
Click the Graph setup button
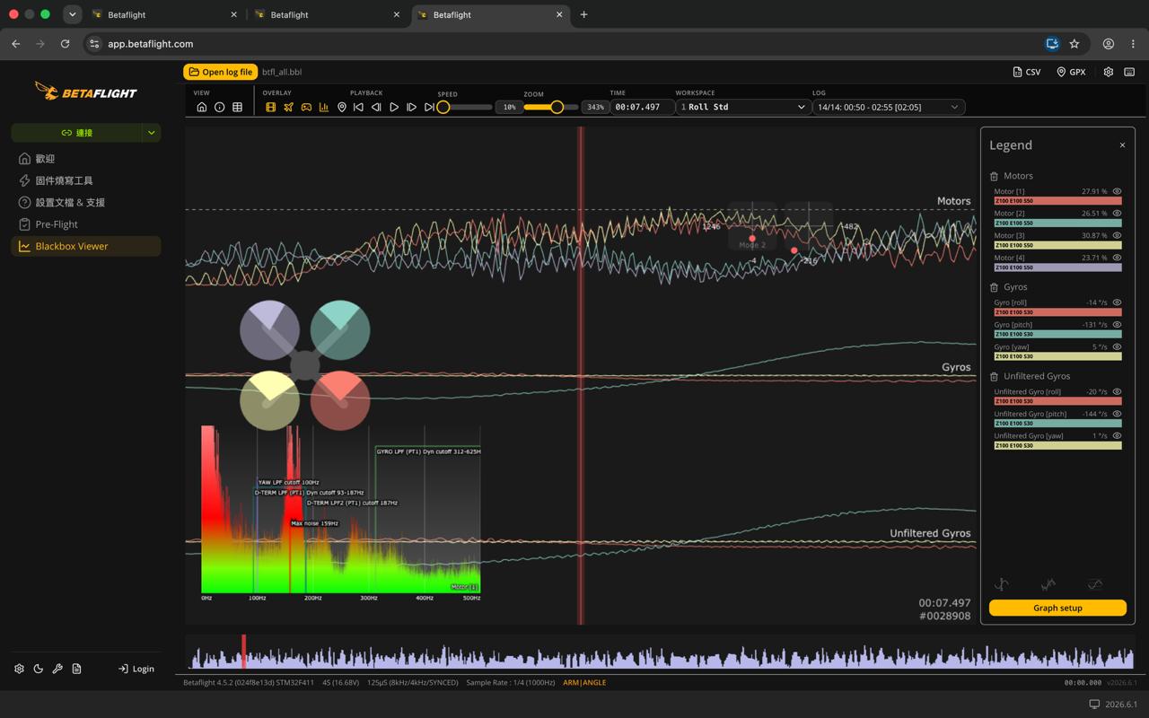[1057, 608]
